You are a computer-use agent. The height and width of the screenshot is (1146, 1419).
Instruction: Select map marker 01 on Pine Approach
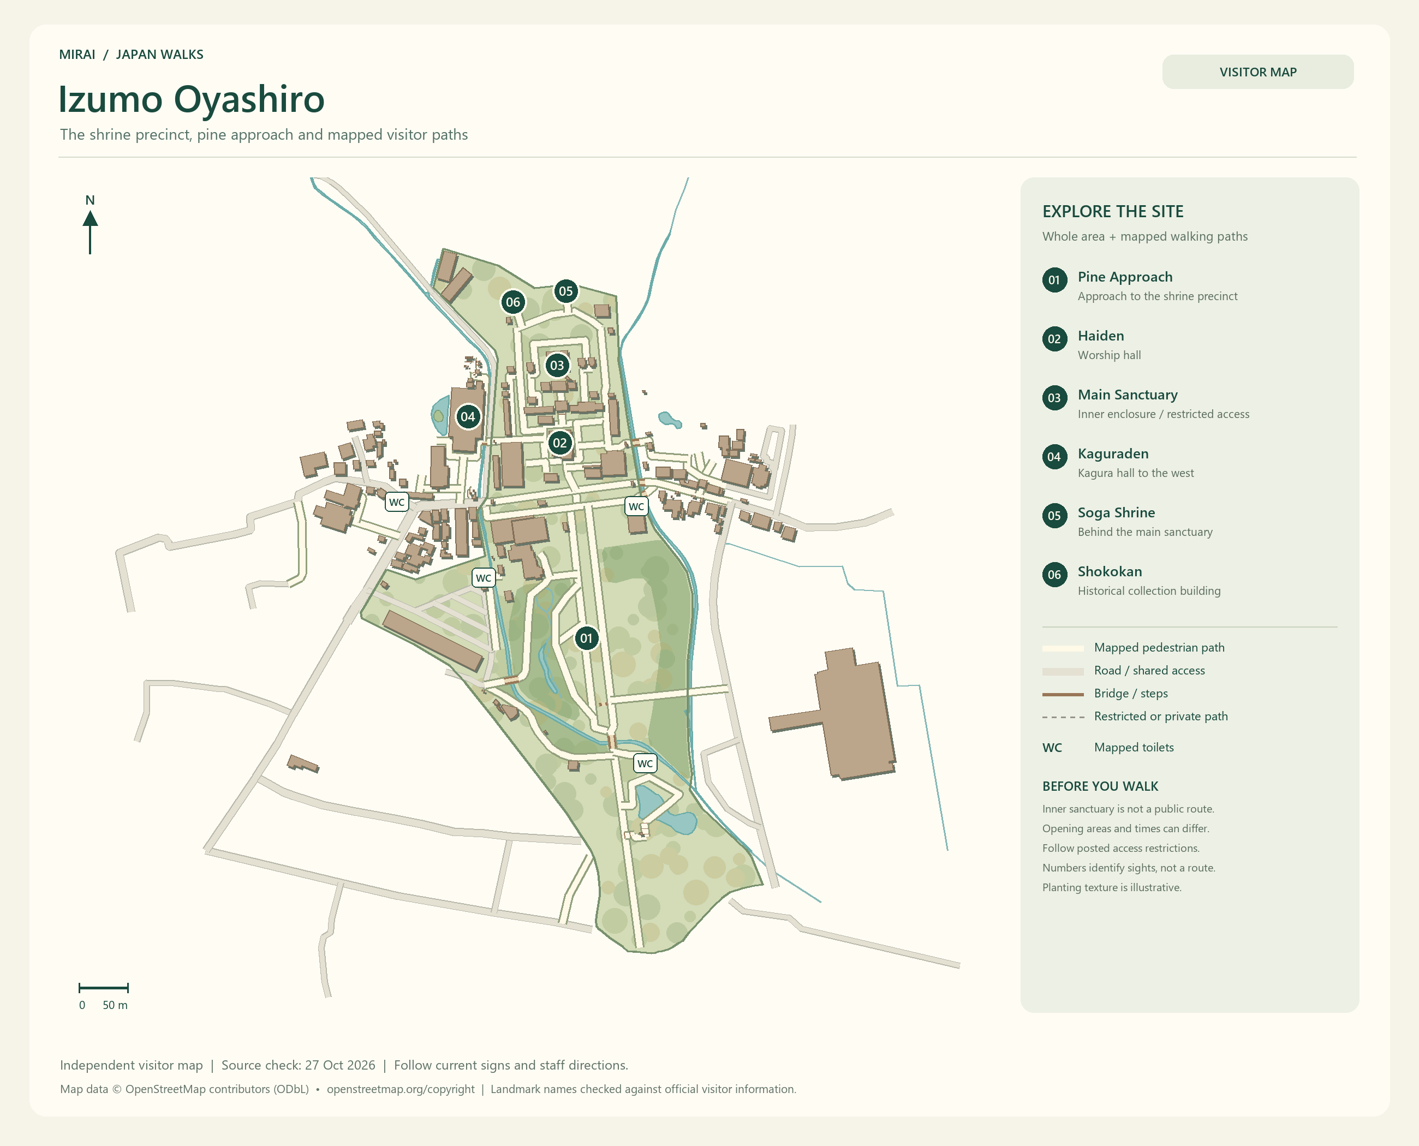point(586,638)
